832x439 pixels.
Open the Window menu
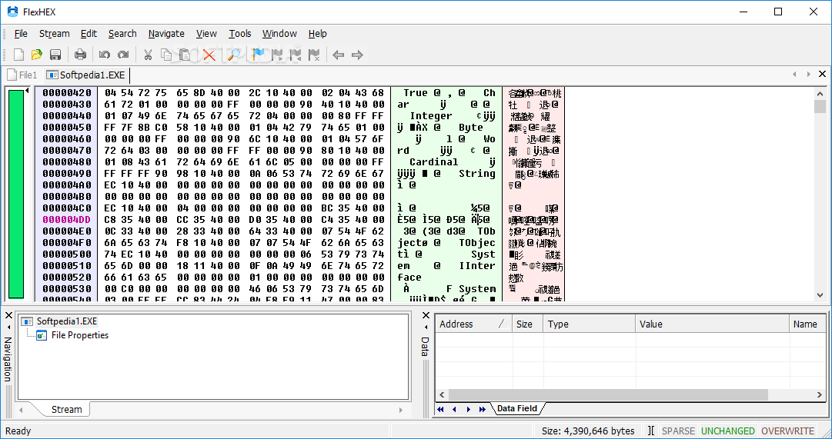click(x=279, y=33)
